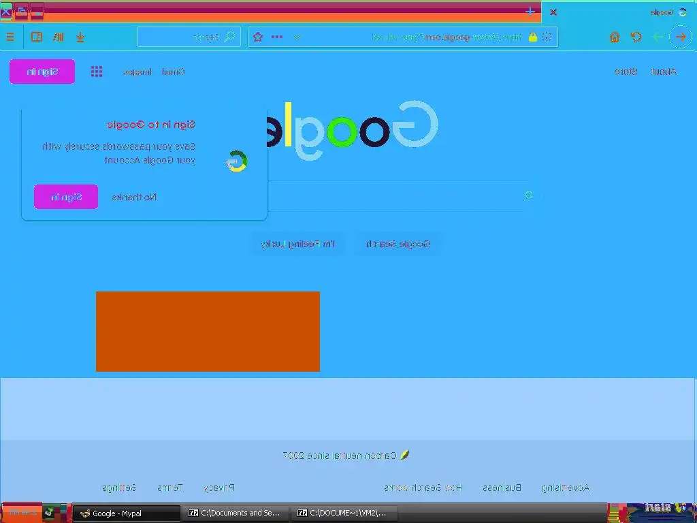Switch to C:\DOCUME~1\VM2 taskbar window
697x523 pixels.
pos(344,513)
